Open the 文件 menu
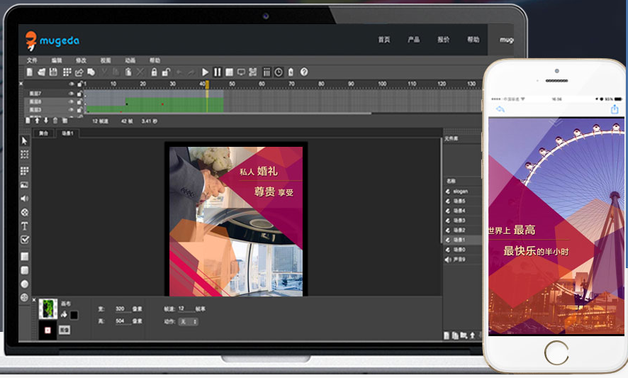The width and height of the screenshot is (628, 378). point(32,60)
